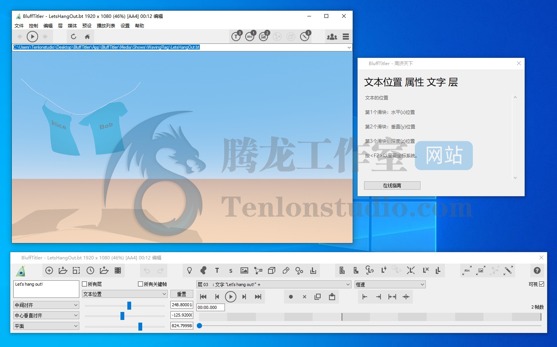Click the record keyframe dot icon

point(291,297)
